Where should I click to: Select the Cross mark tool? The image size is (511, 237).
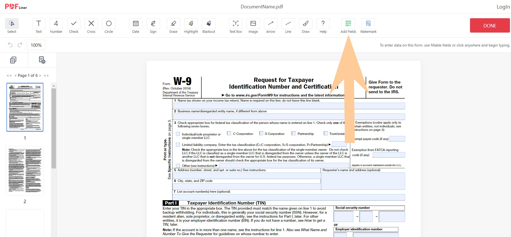click(91, 26)
